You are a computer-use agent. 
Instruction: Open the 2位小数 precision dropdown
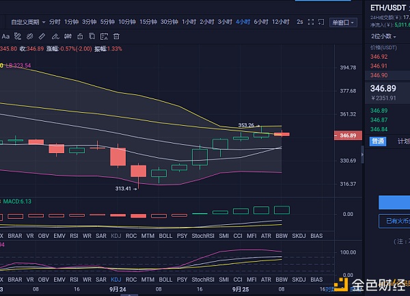point(383,36)
